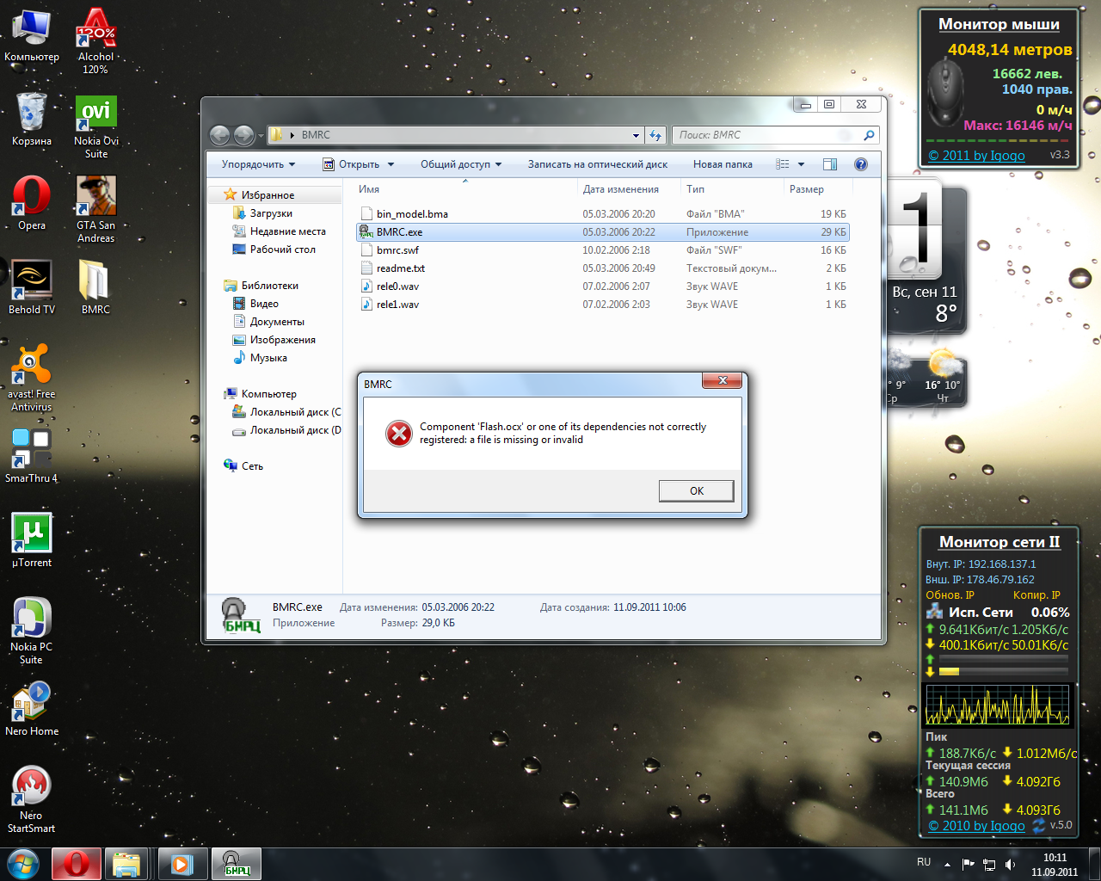This screenshot has height=881, width=1101.
Task: Launch the GTA San Andreas shortcut
Action: [95, 197]
